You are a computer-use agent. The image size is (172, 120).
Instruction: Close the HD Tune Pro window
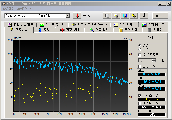click(168, 4)
